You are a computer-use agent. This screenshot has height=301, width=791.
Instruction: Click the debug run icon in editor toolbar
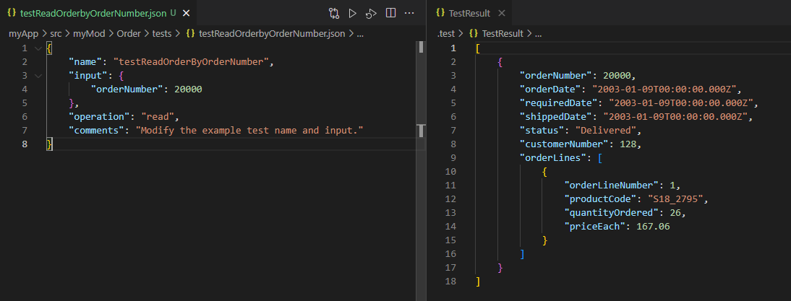pos(372,14)
